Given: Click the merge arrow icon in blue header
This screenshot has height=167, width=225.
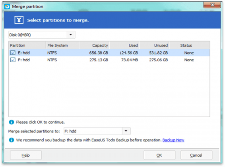Looking at the screenshot, I should pos(19,20).
